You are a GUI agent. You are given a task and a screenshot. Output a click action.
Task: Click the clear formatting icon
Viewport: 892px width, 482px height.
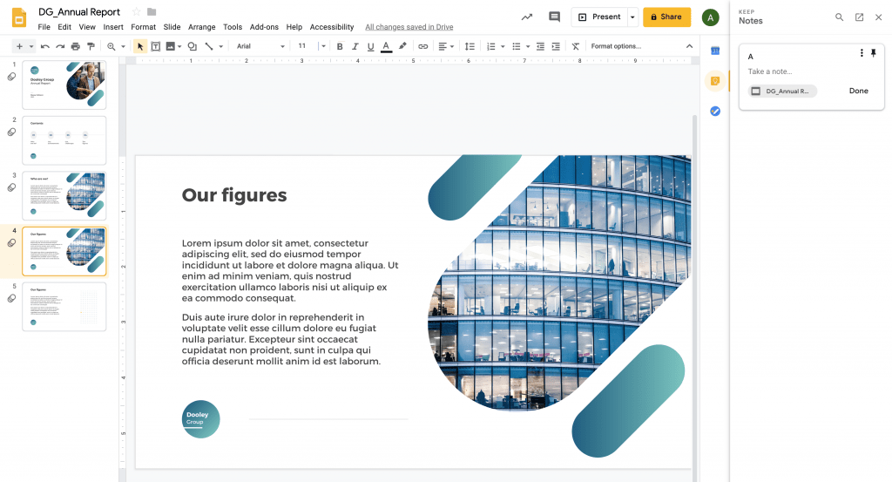575,46
